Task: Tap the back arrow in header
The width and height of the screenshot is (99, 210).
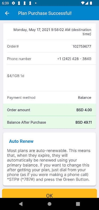Action: pos(7,13)
